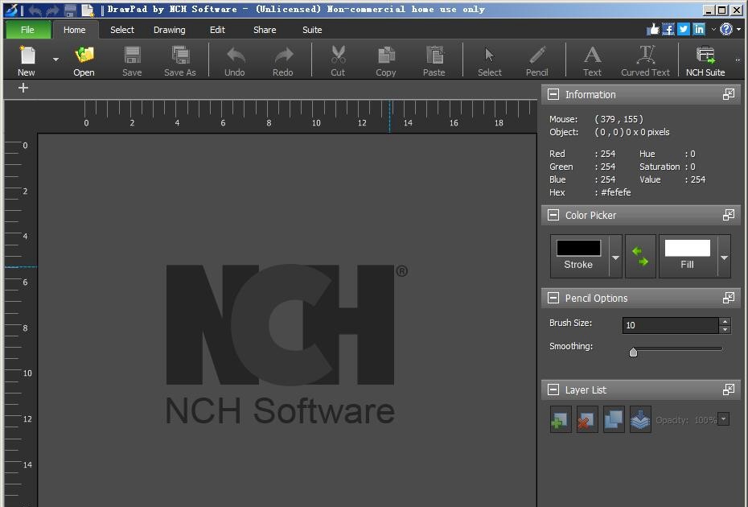Collapse the Information panel
748x507 pixels.
tap(553, 94)
